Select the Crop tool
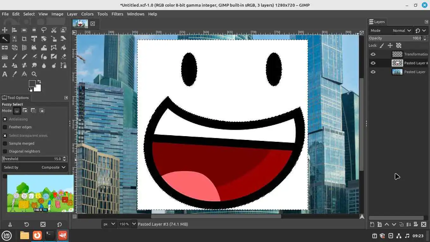The width and height of the screenshot is (430, 242). (x=24, y=39)
